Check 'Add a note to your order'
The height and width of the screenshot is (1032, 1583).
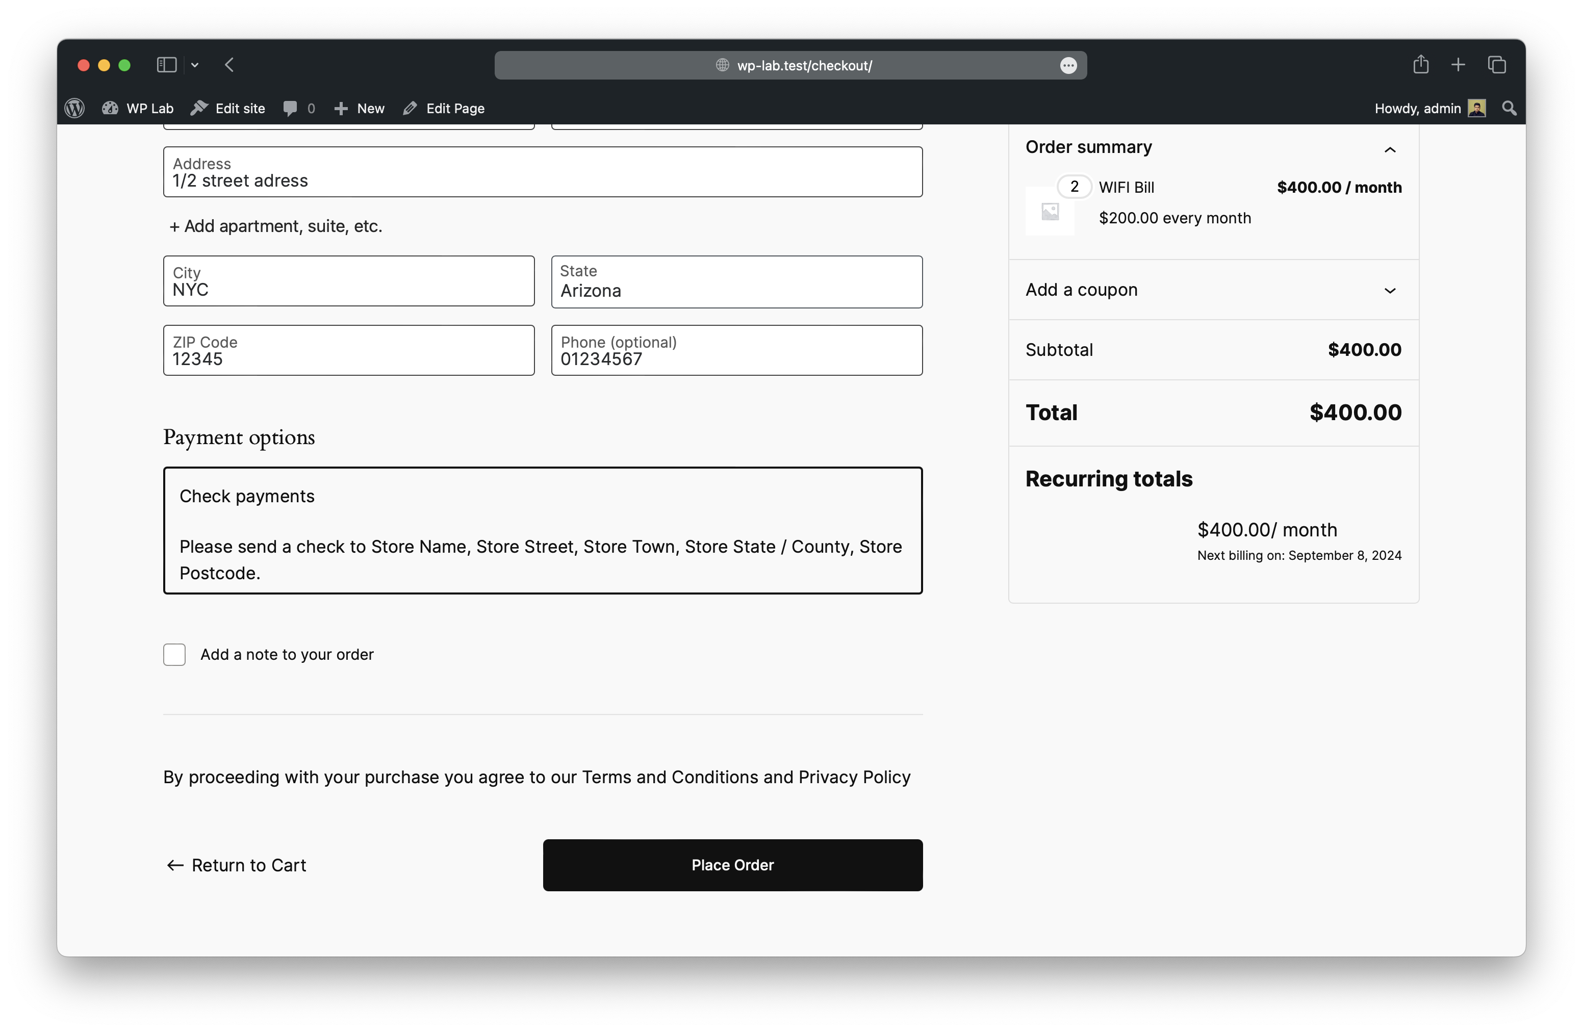[x=174, y=654]
